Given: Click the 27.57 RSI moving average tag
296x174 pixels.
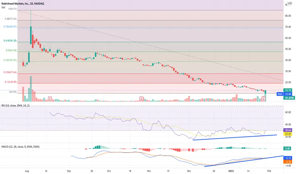Looking at the screenshot, I should click(x=288, y=134).
